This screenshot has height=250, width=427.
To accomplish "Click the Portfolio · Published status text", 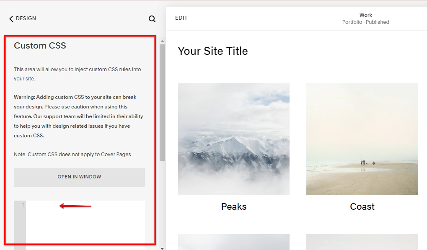I will pos(365,22).
